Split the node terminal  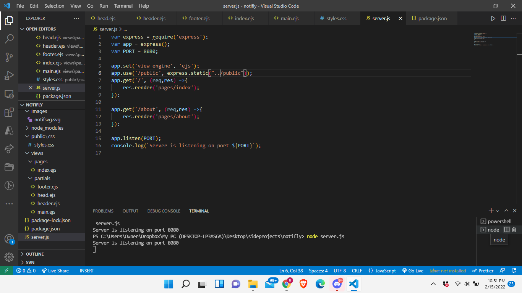[507, 229]
